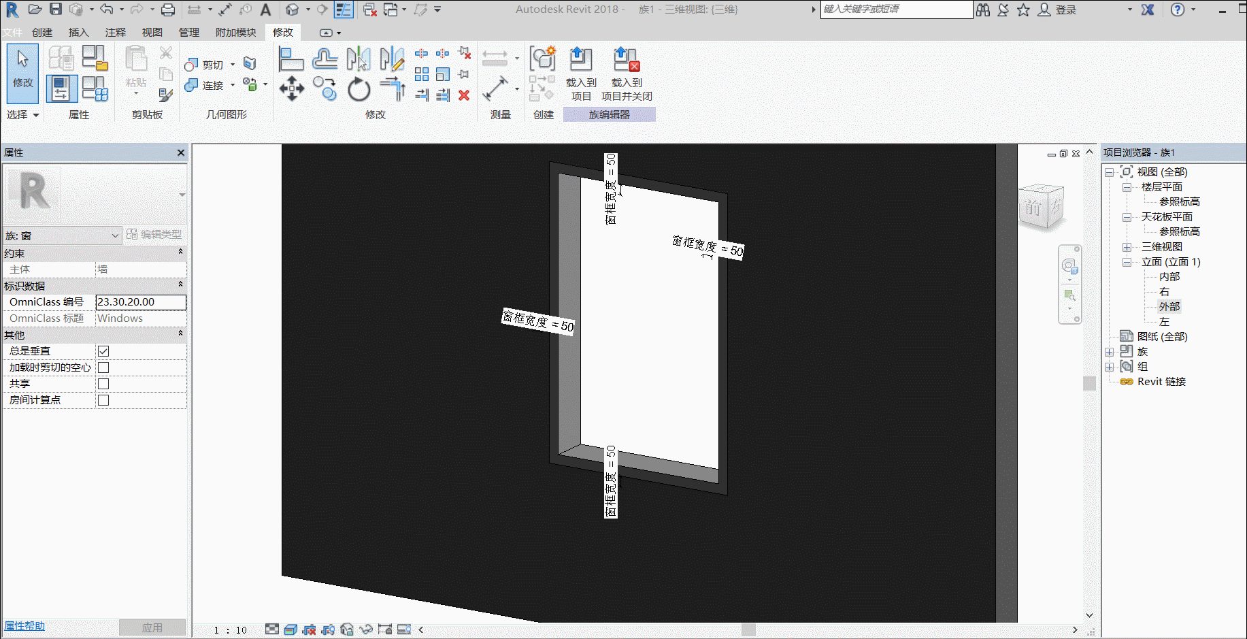Click the red Delete X icon

point(464,95)
